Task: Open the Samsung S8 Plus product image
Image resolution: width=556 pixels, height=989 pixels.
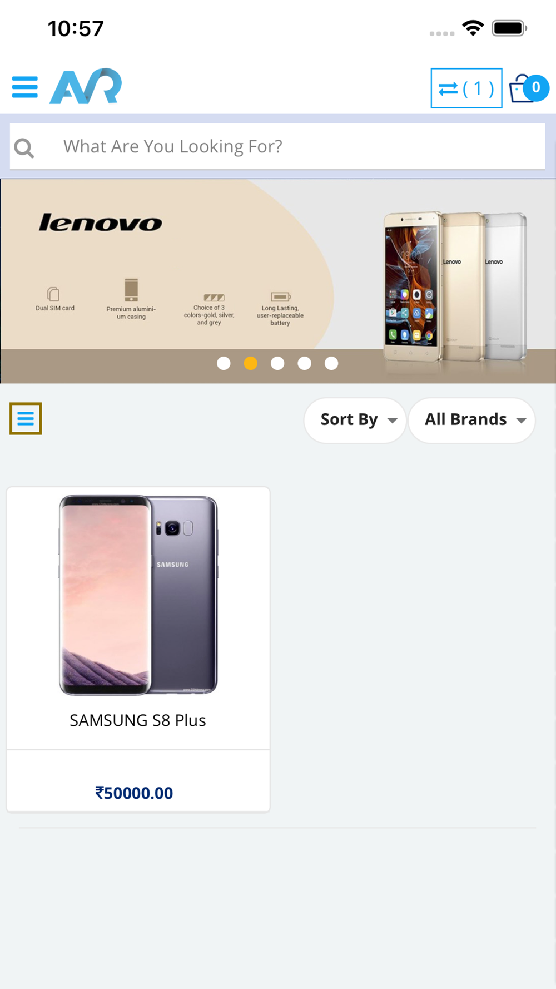Action: click(138, 595)
